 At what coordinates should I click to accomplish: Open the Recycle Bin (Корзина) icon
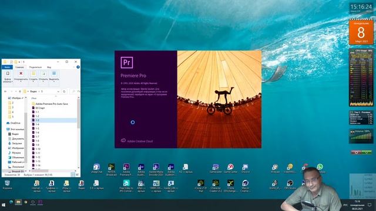point(7,185)
